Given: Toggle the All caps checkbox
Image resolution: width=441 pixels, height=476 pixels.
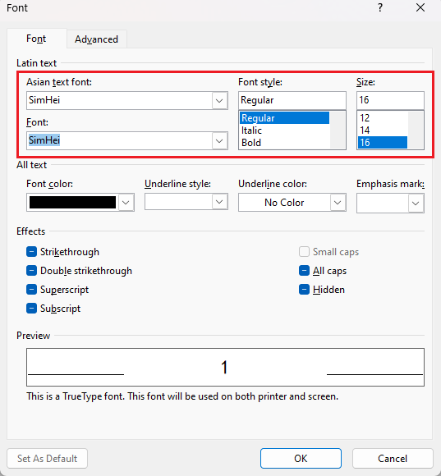Looking at the screenshot, I should click(304, 271).
